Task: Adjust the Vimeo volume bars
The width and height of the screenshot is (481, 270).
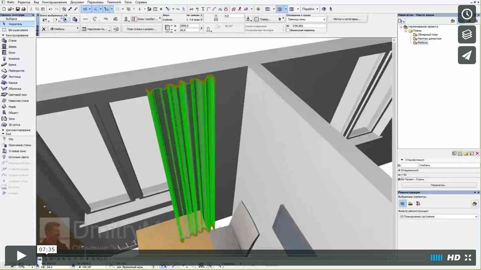Action: pyautogui.click(x=437, y=258)
